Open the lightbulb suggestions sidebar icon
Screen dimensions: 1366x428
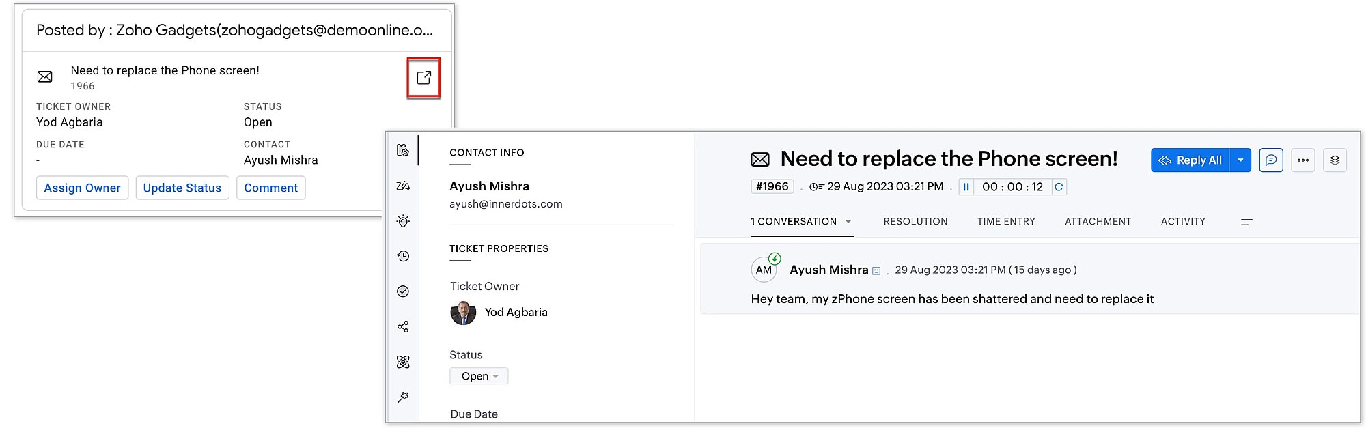[403, 221]
